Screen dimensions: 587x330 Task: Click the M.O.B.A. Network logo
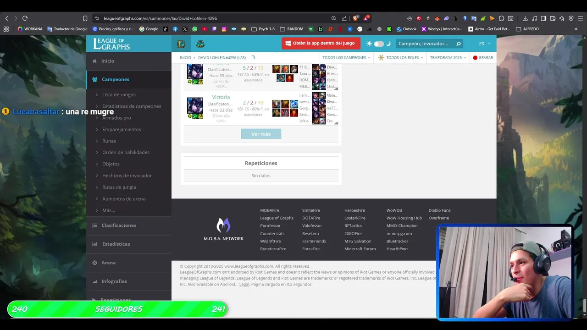[223, 229]
